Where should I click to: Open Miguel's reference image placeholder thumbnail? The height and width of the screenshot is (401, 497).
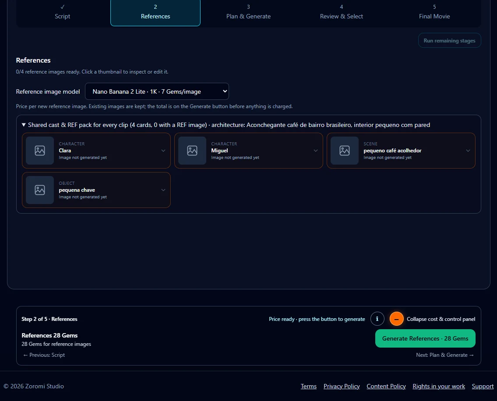[192, 151]
